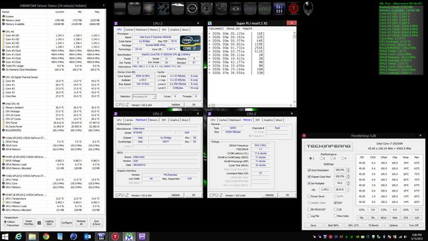
Task: Uncheck the Set Multiplier checkbox
Action: point(309,183)
